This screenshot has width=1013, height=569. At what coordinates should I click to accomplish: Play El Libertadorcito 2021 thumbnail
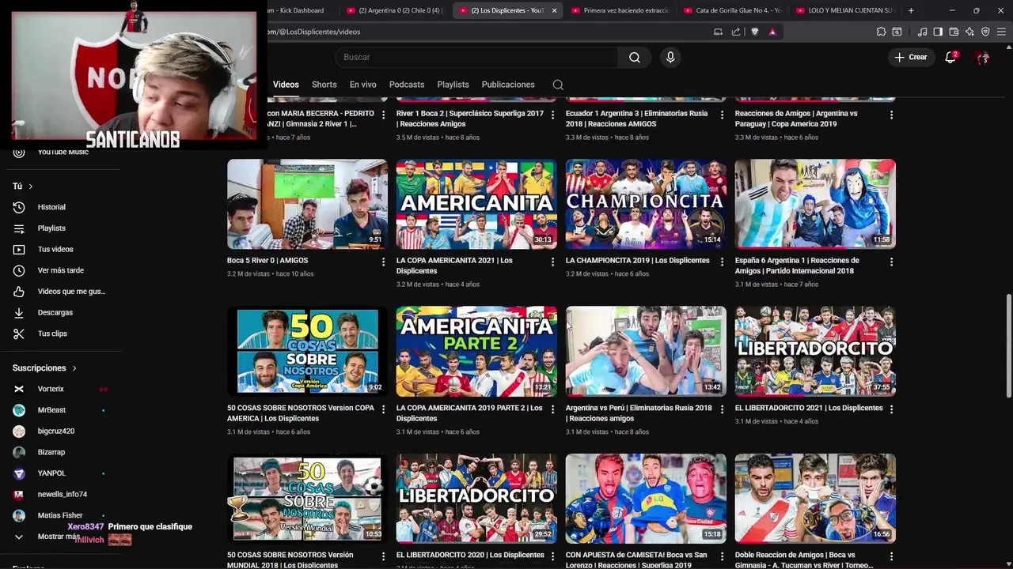tap(815, 351)
